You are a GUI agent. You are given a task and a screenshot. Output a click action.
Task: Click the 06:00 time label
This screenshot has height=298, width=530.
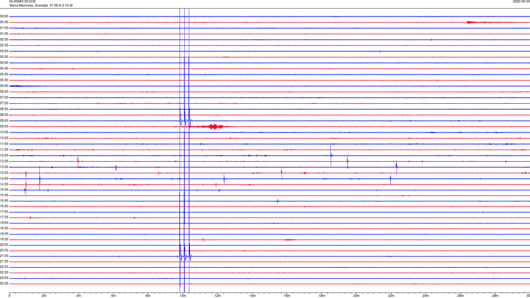coord(4,86)
